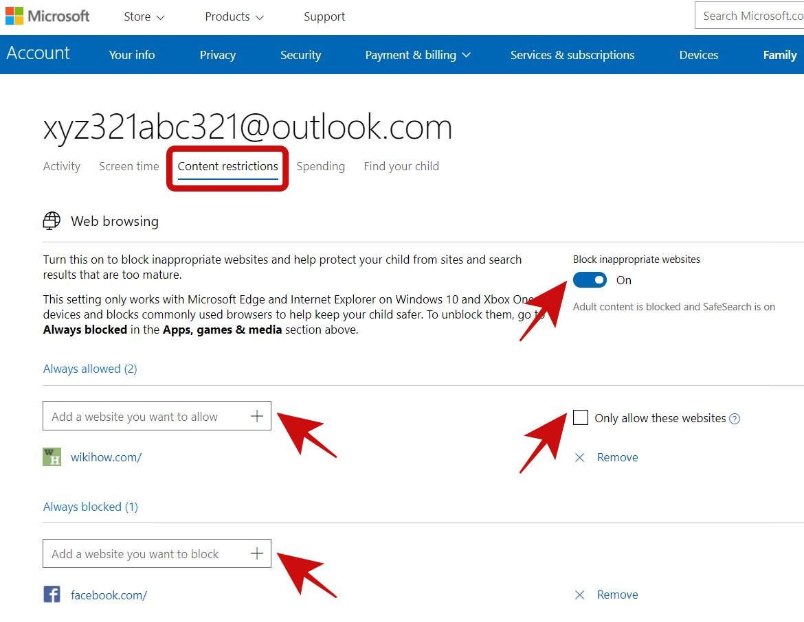Click the Microsoft logo

click(x=47, y=16)
